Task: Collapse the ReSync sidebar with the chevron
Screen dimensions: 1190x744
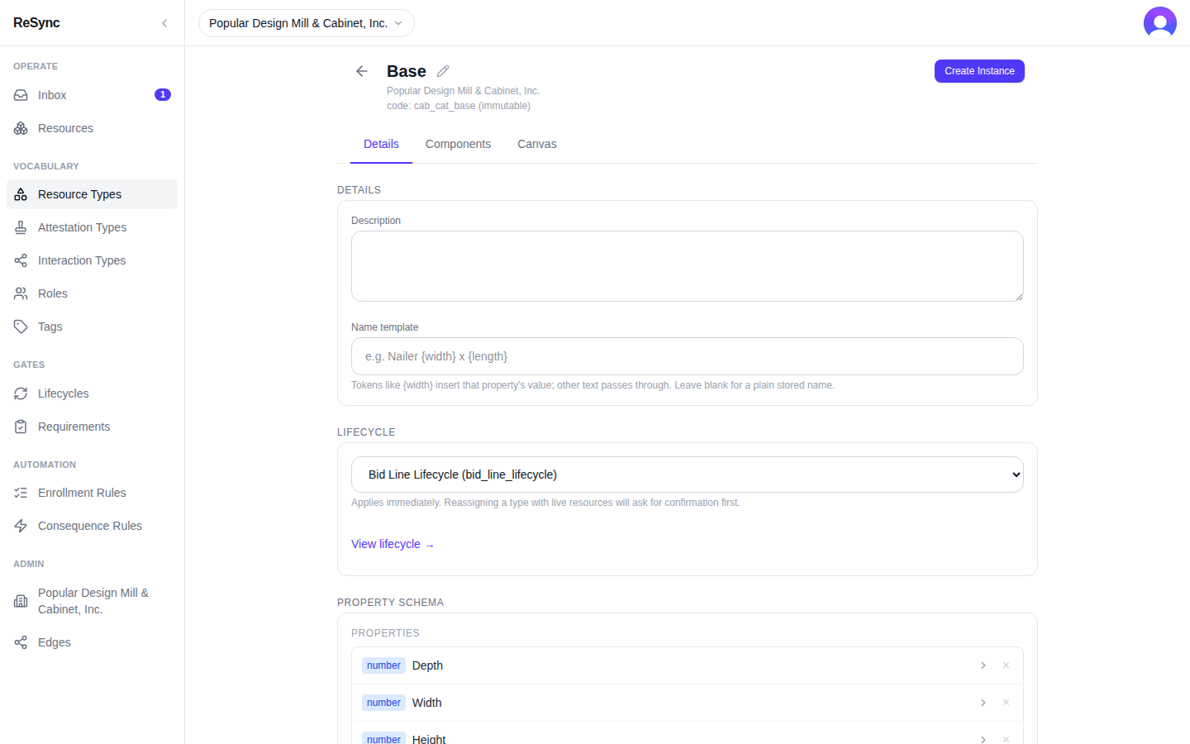Action: pos(164,23)
